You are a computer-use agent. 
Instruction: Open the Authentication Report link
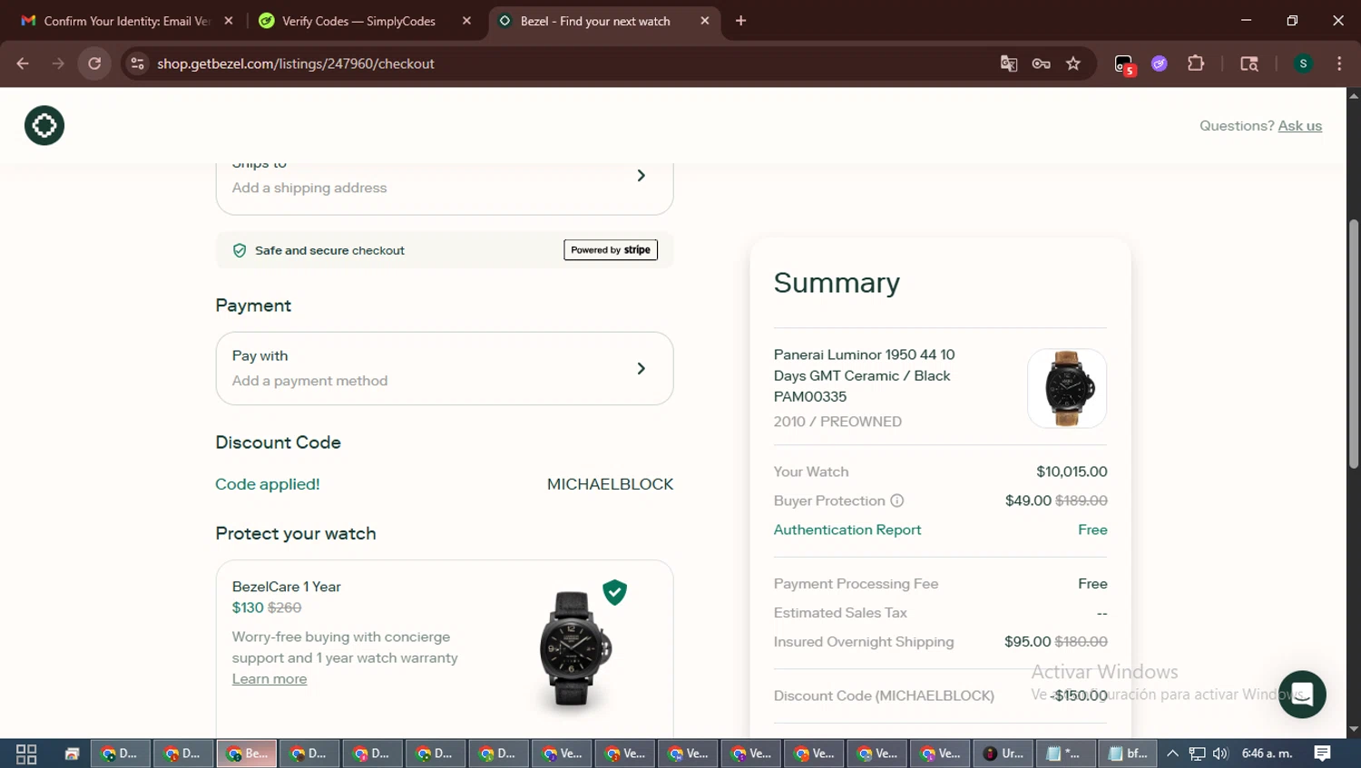pyautogui.click(x=847, y=530)
